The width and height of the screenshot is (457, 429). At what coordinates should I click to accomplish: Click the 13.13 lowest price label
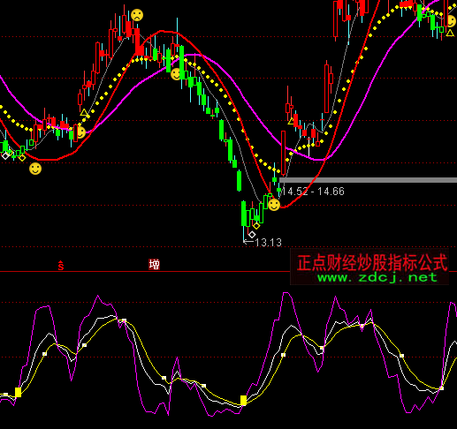click(x=268, y=243)
